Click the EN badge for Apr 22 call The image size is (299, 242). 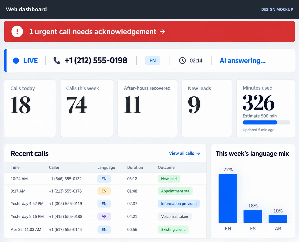coord(104,229)
